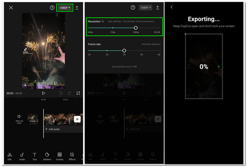Open the Audio tab in the bottom toolbar
The height and width of the screenshot is (167, 247).
tap(22, 156)
